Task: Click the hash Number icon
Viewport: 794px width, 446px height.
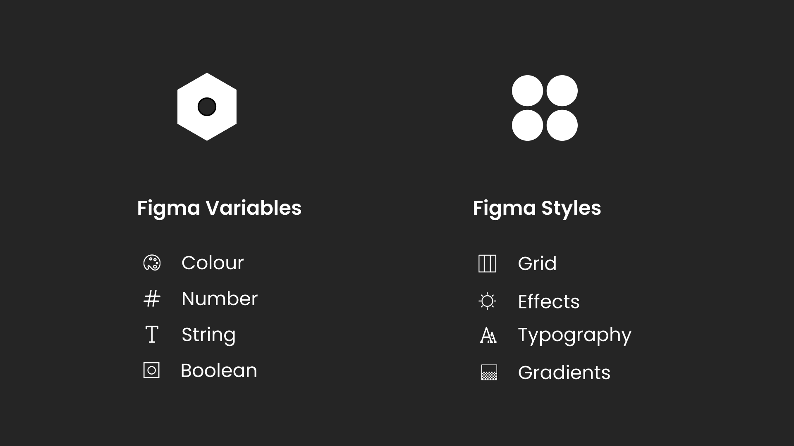Action: pyautogui.click(x=152, y=299)
